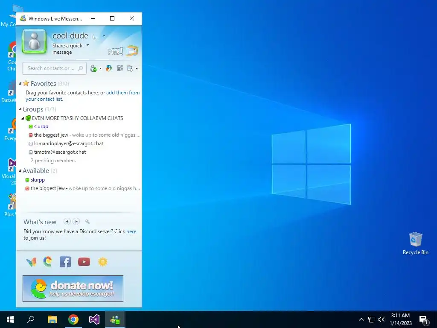Click the volume speaker tray icon
Image resolution: width=437 pixels, height=328 pixels.
382,319
